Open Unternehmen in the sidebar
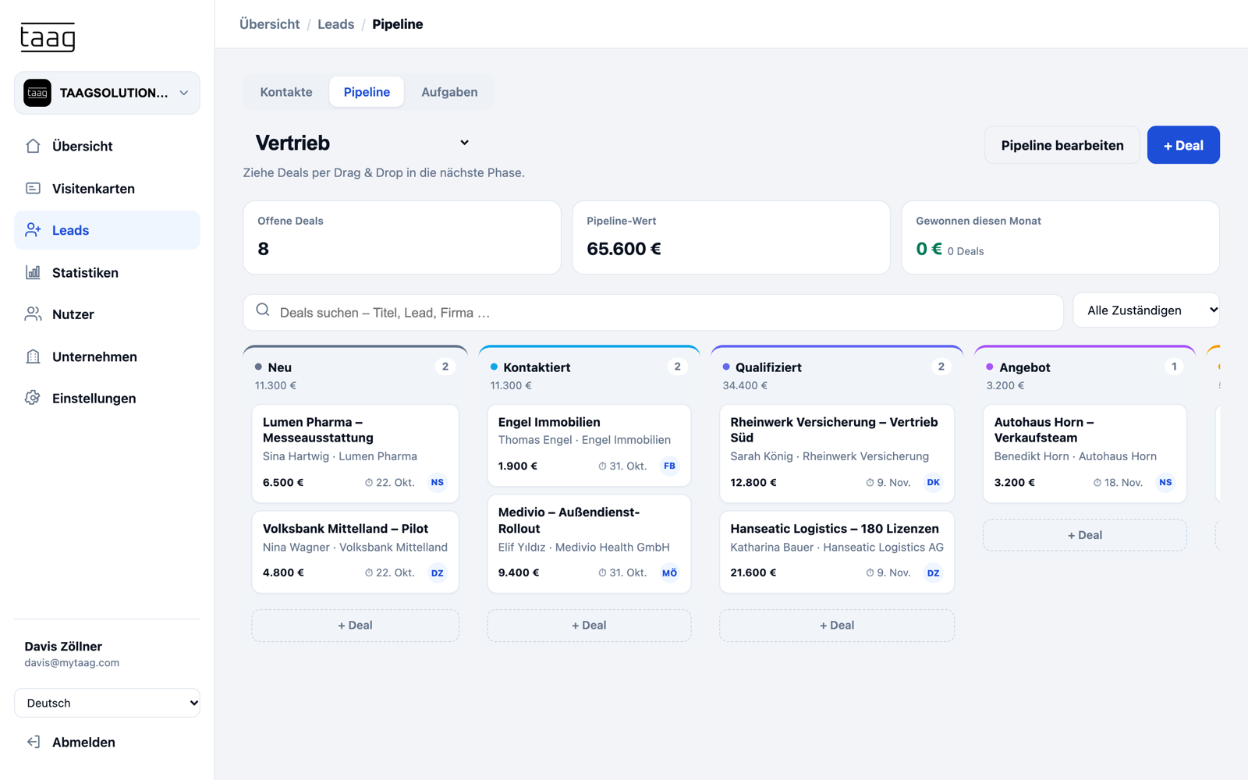 (x=107, y=356)
